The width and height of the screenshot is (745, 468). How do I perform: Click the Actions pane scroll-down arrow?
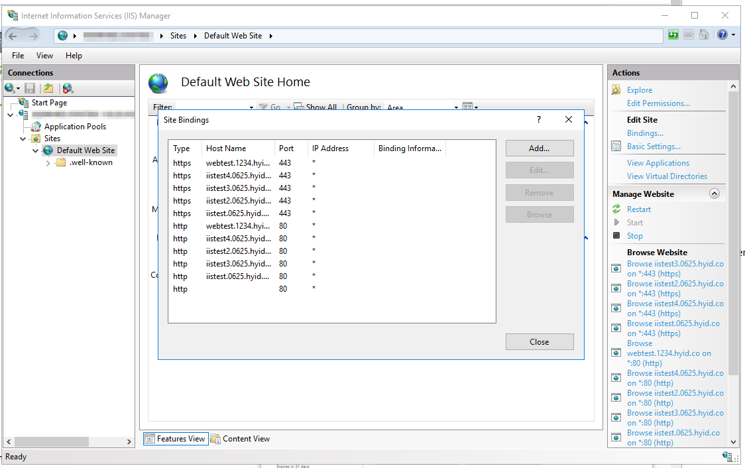[x=733, y=442]
